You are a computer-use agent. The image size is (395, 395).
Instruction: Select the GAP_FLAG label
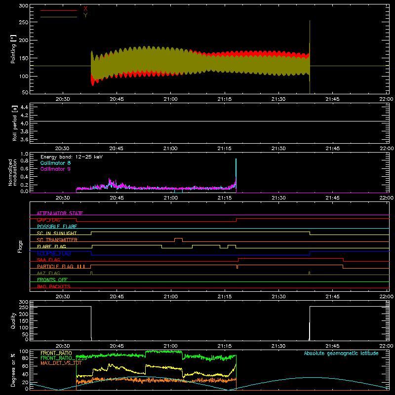pos(48,220)
